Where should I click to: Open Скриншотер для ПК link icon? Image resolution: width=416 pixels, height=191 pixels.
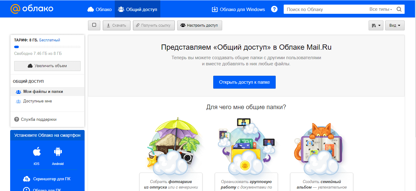(27, 179)
